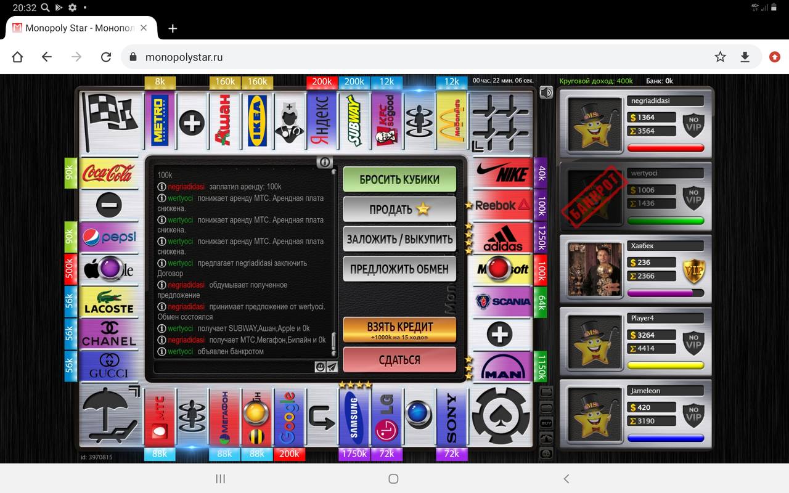Image resolution: width=789 pixels, height=493 pixels.
Task: Click Заложить / Выкупить button
Action: 399,239
